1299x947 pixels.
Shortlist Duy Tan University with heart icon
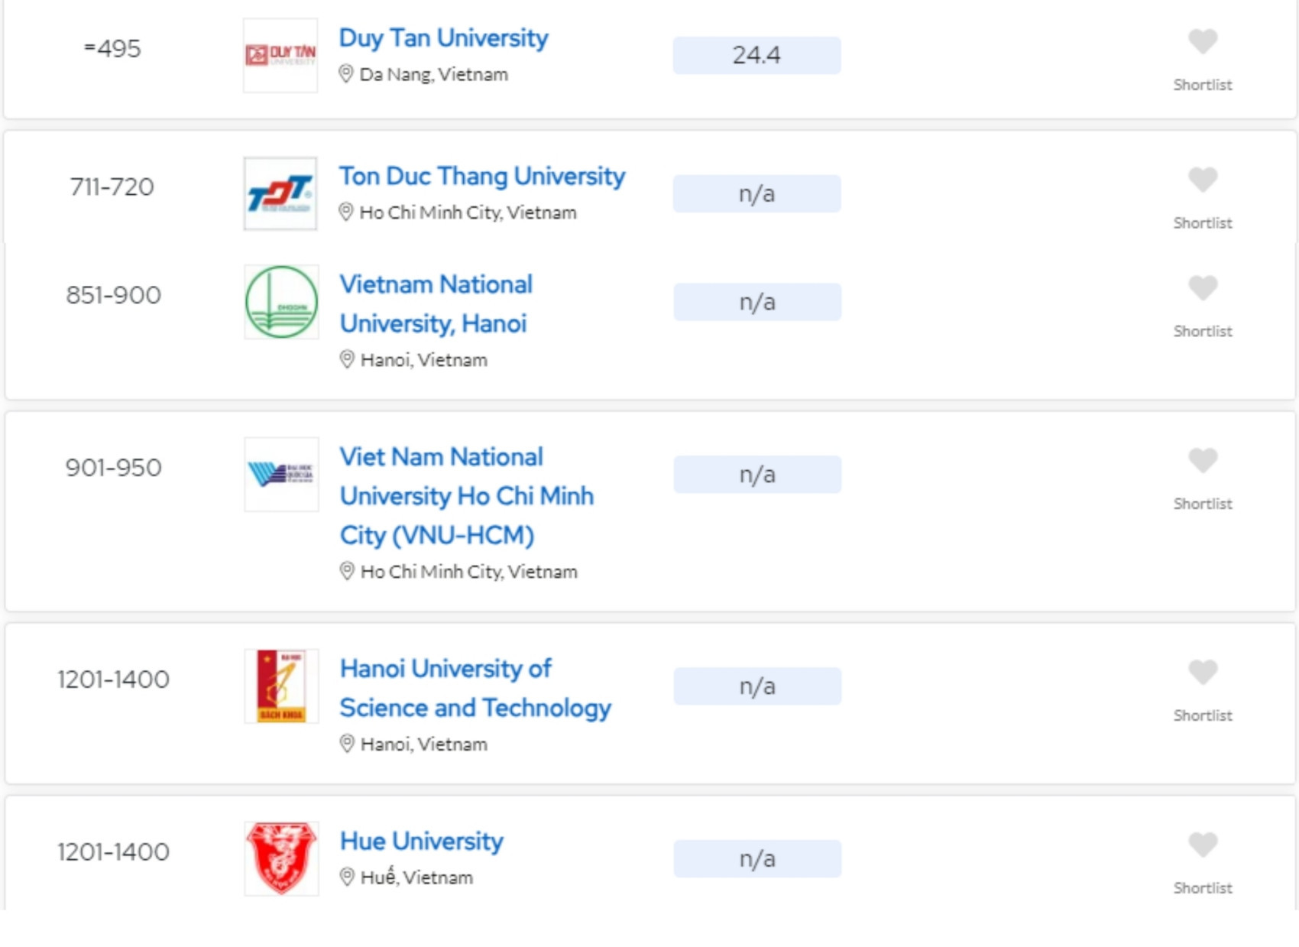[x=1202, y=42]
